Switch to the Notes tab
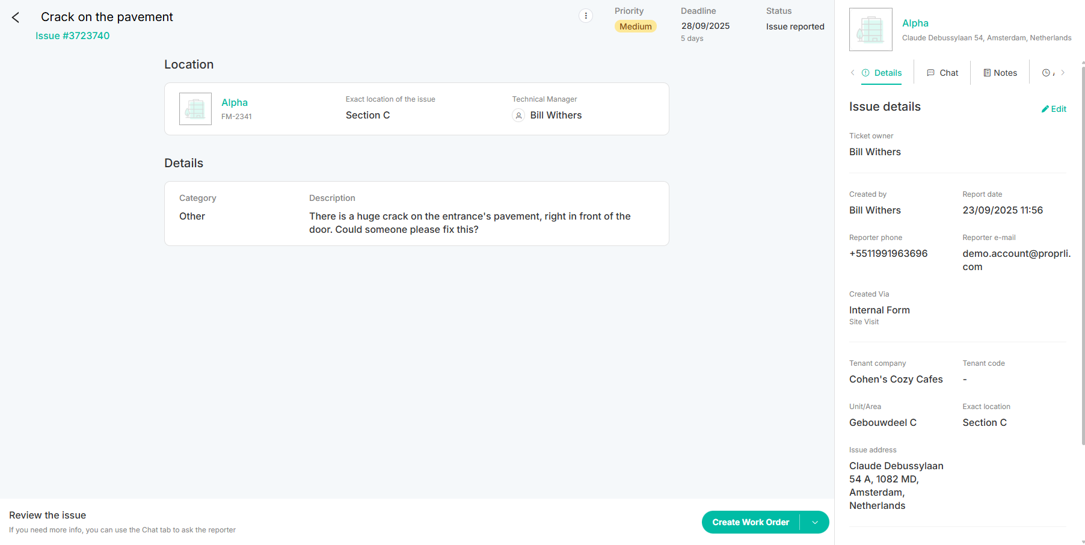The width and height of the screenshot is (1085, 545). tap(1000, 73)
